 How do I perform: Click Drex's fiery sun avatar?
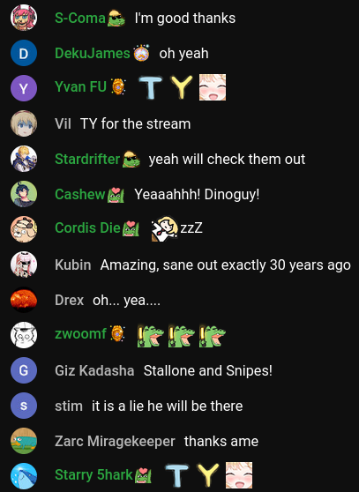(x=24, y=300)
